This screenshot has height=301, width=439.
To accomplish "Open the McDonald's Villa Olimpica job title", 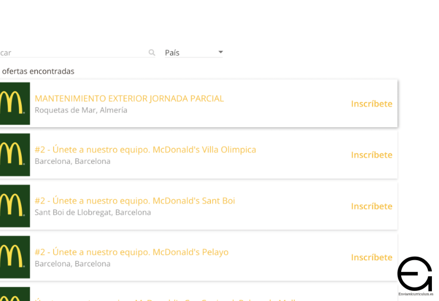I will [145, 150].
